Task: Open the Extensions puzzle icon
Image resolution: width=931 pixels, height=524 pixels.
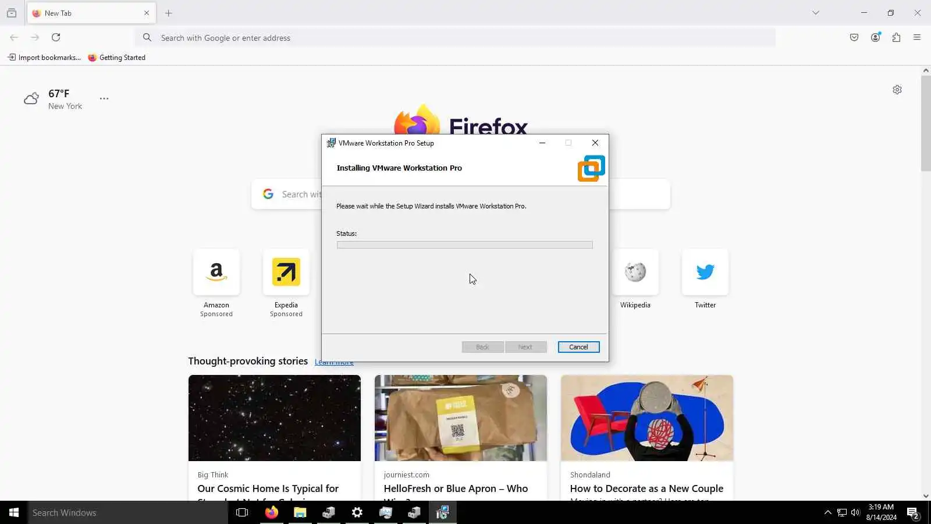Action: tap(897, 38)
